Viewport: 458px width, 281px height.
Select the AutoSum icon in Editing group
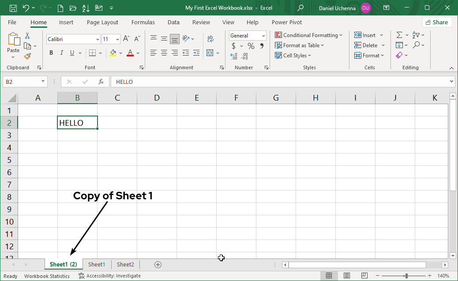tap(400, 34)
